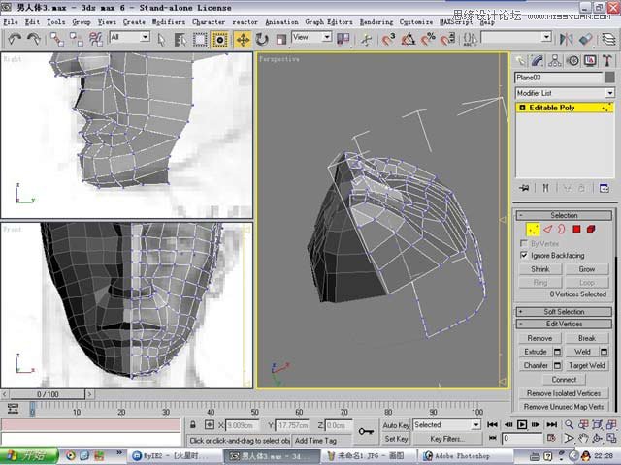Activate the Select and Rotate tool

pos(262,40)
